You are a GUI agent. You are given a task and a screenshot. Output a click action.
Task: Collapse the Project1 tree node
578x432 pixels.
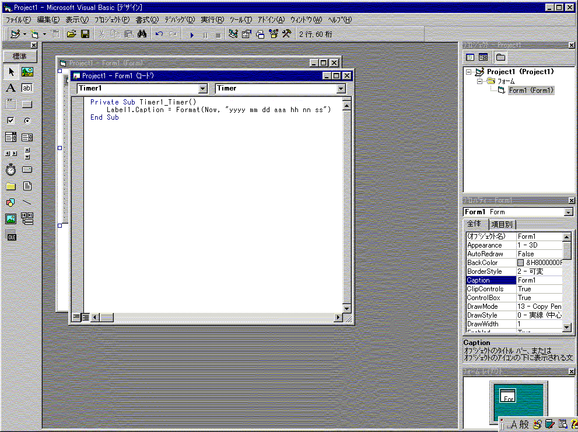(x=468, y=72)
